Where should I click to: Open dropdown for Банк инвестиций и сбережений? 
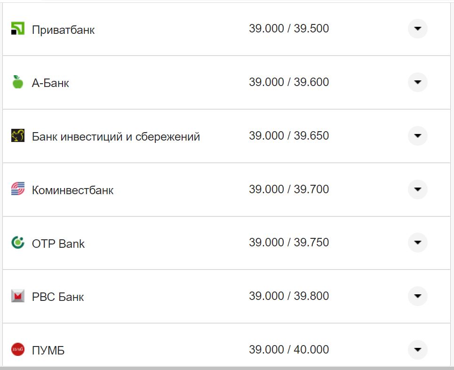point(417,136)
